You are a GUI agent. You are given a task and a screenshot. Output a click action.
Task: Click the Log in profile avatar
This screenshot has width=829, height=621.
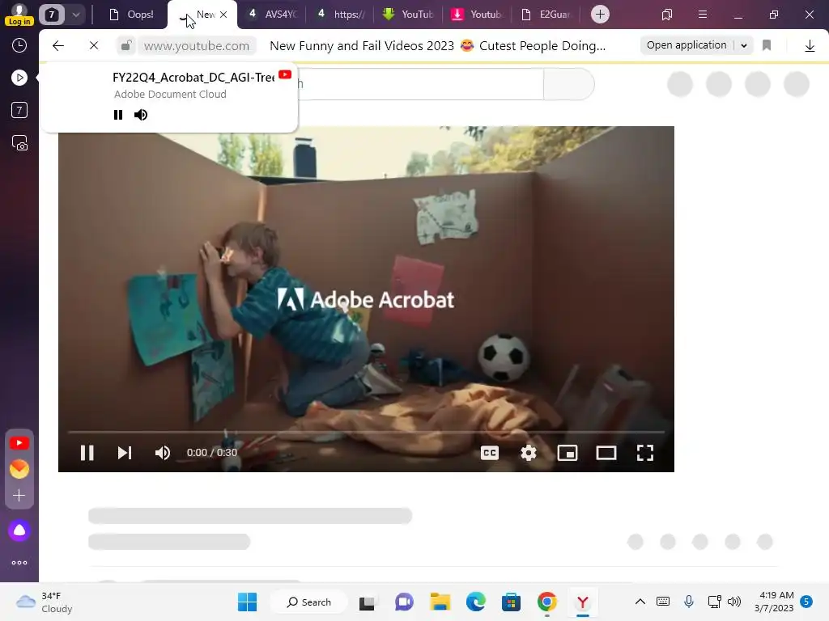(19, 15)
